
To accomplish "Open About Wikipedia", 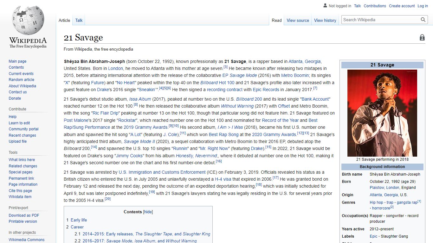I will click(x=22, y=86).
